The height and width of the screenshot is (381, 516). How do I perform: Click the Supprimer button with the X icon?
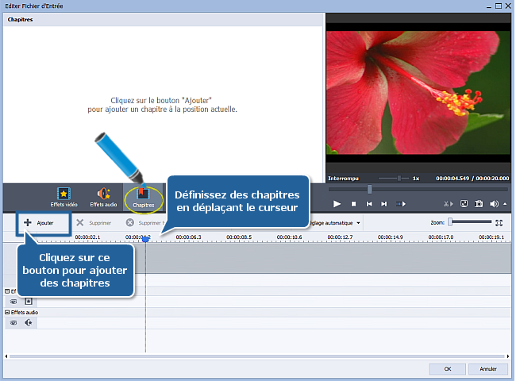94,223
